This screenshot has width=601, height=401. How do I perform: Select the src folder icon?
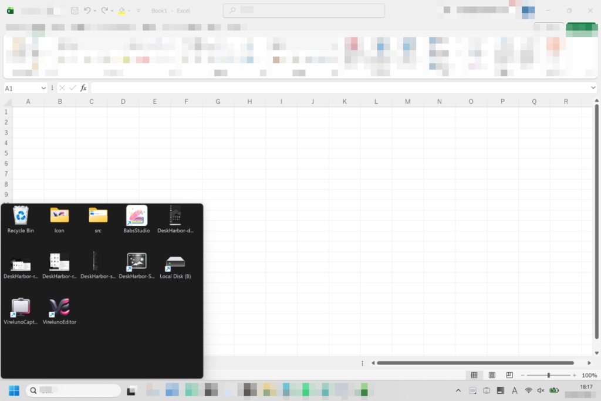pyautogui.click(x=98, y=219)
